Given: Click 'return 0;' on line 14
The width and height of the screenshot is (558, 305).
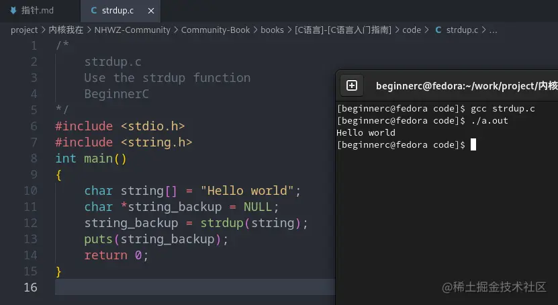Looking at the screenshot, I should point(116,255).
